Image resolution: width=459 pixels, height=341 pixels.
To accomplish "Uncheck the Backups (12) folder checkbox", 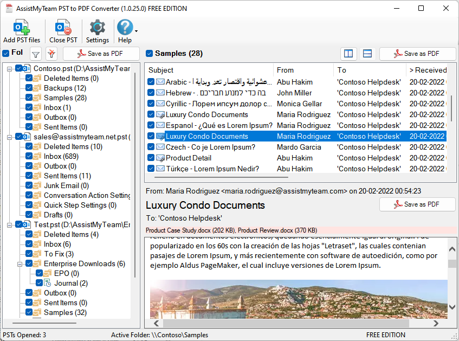I will click(x=29, y=88).
